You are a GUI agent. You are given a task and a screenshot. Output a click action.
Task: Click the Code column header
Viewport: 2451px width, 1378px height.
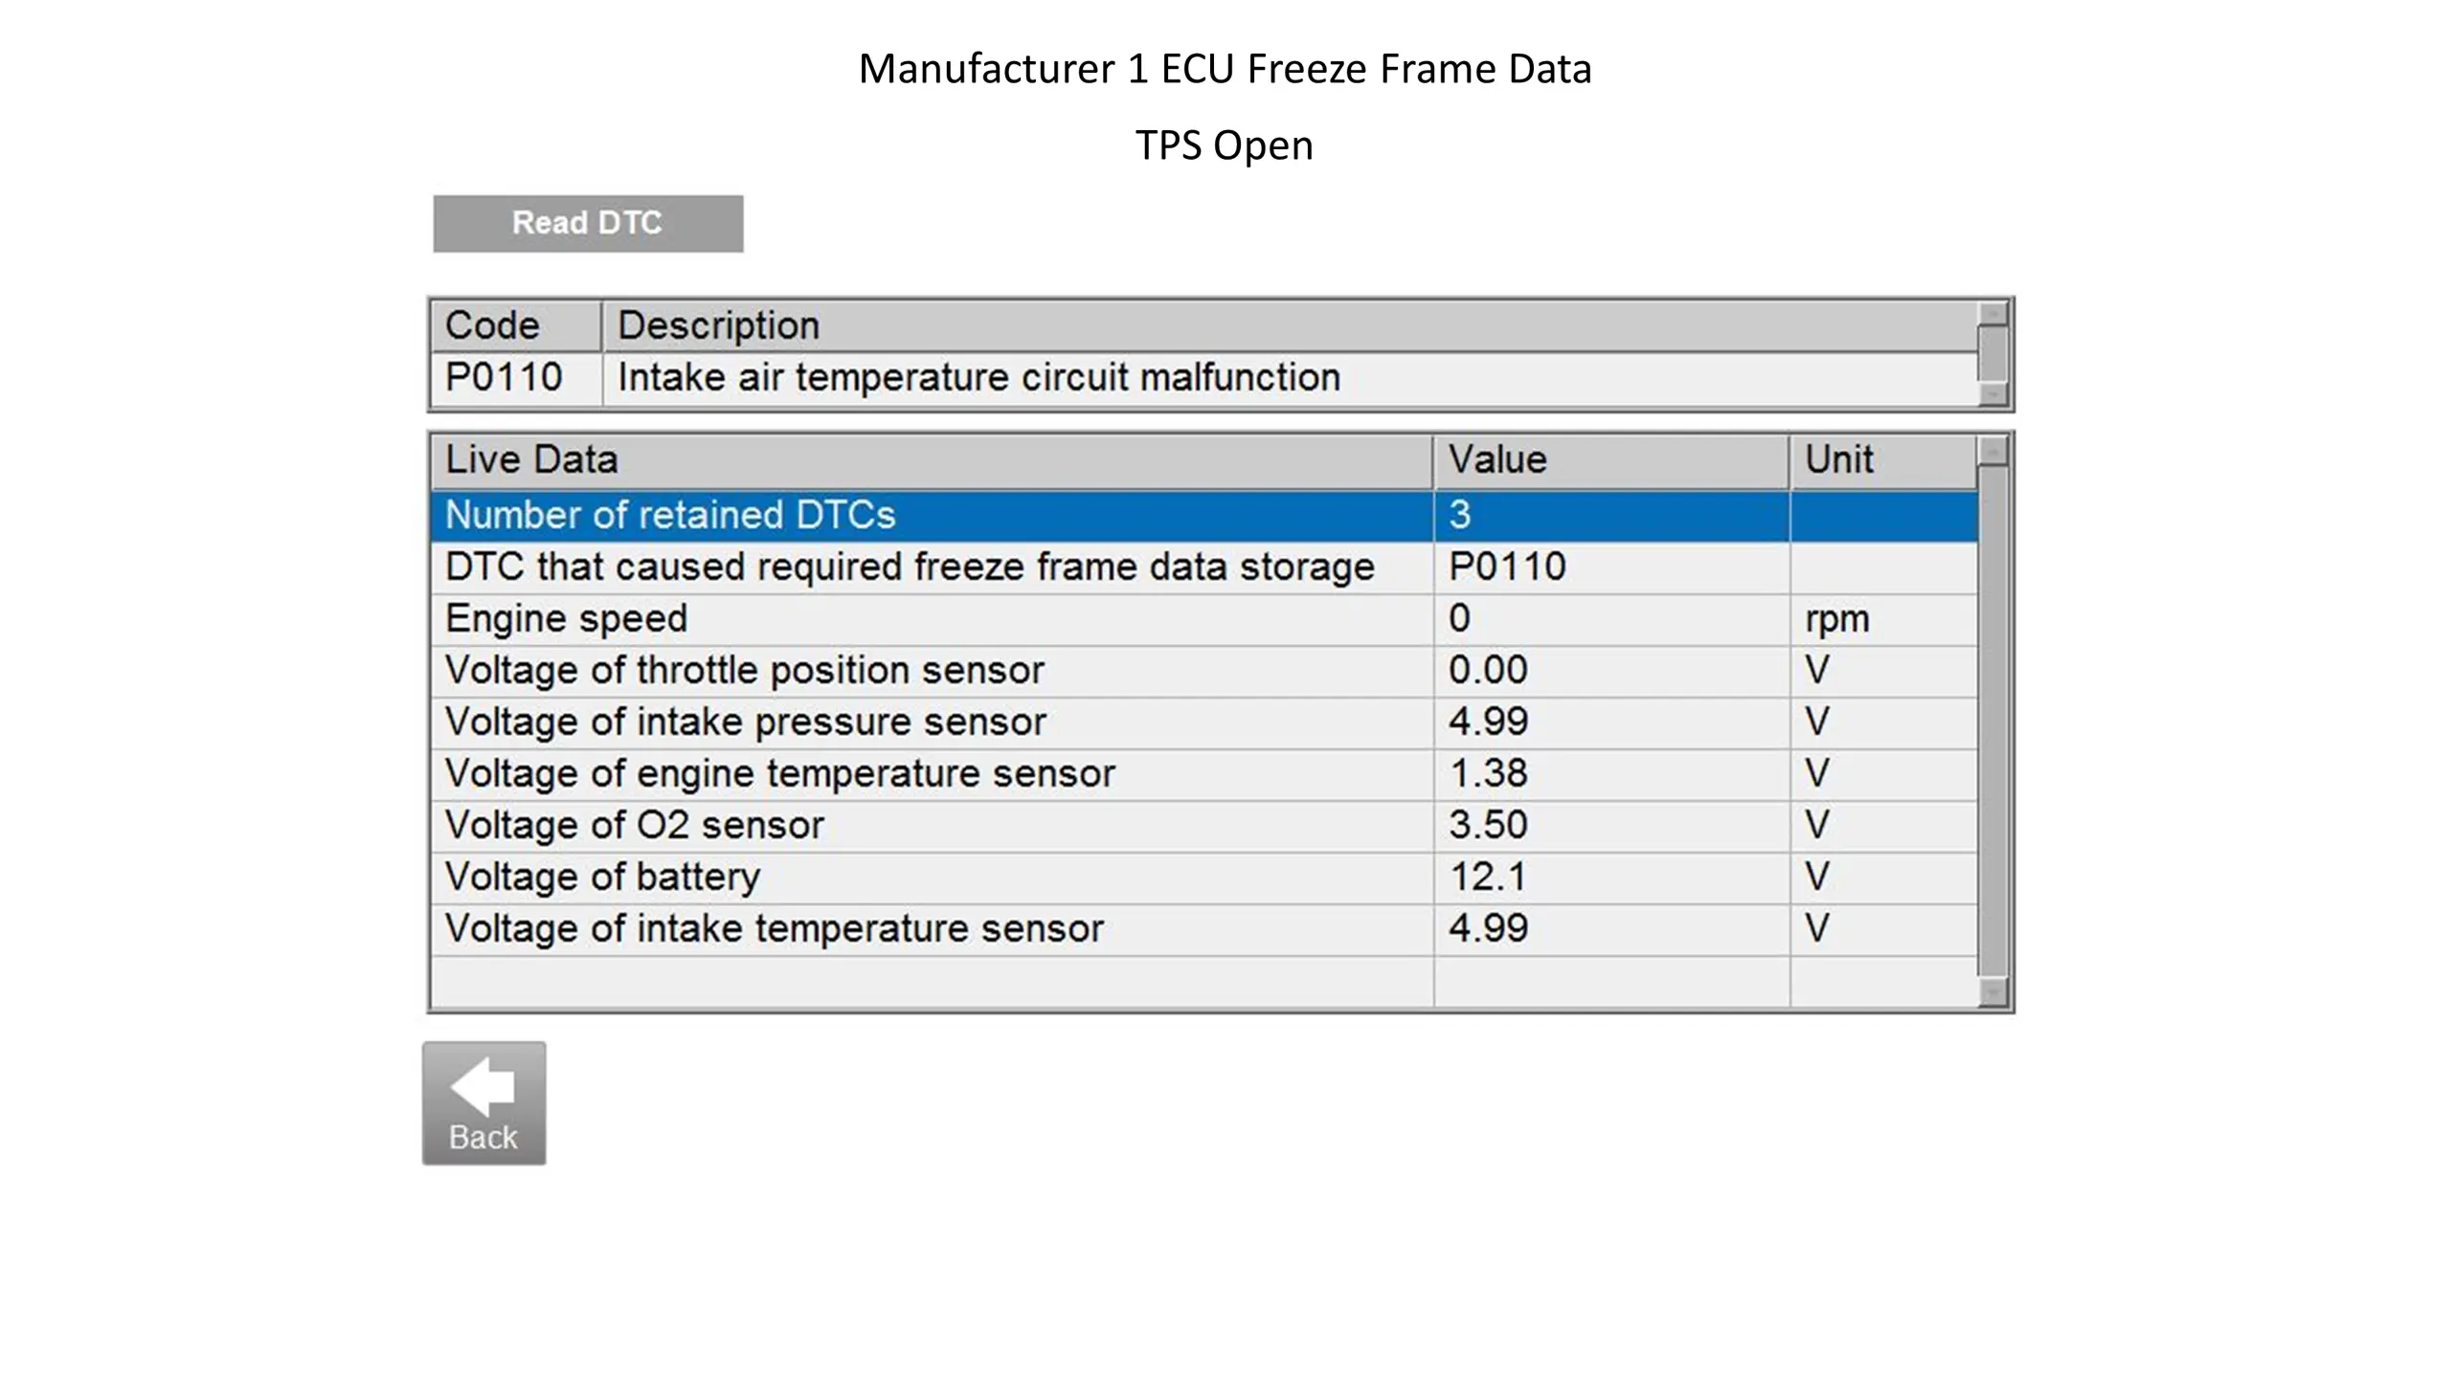[516, 326]
